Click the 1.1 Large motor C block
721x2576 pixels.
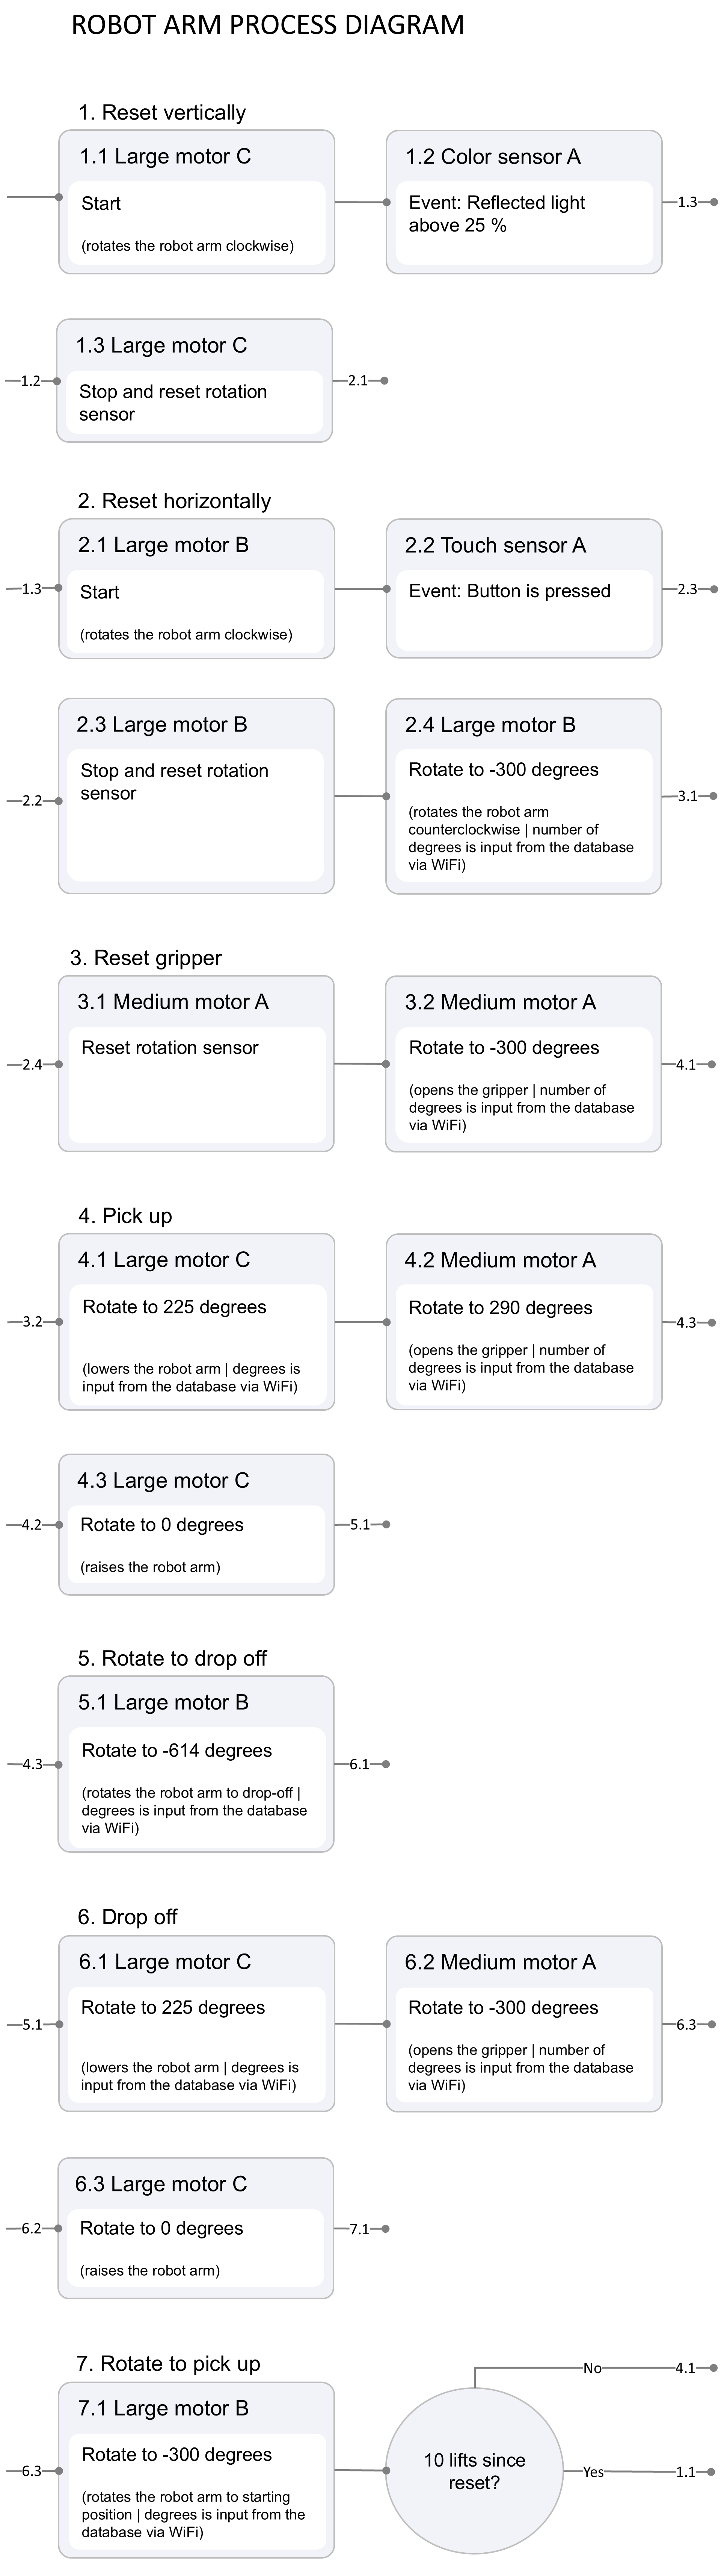pyautogui.click(x=196, y=201)
